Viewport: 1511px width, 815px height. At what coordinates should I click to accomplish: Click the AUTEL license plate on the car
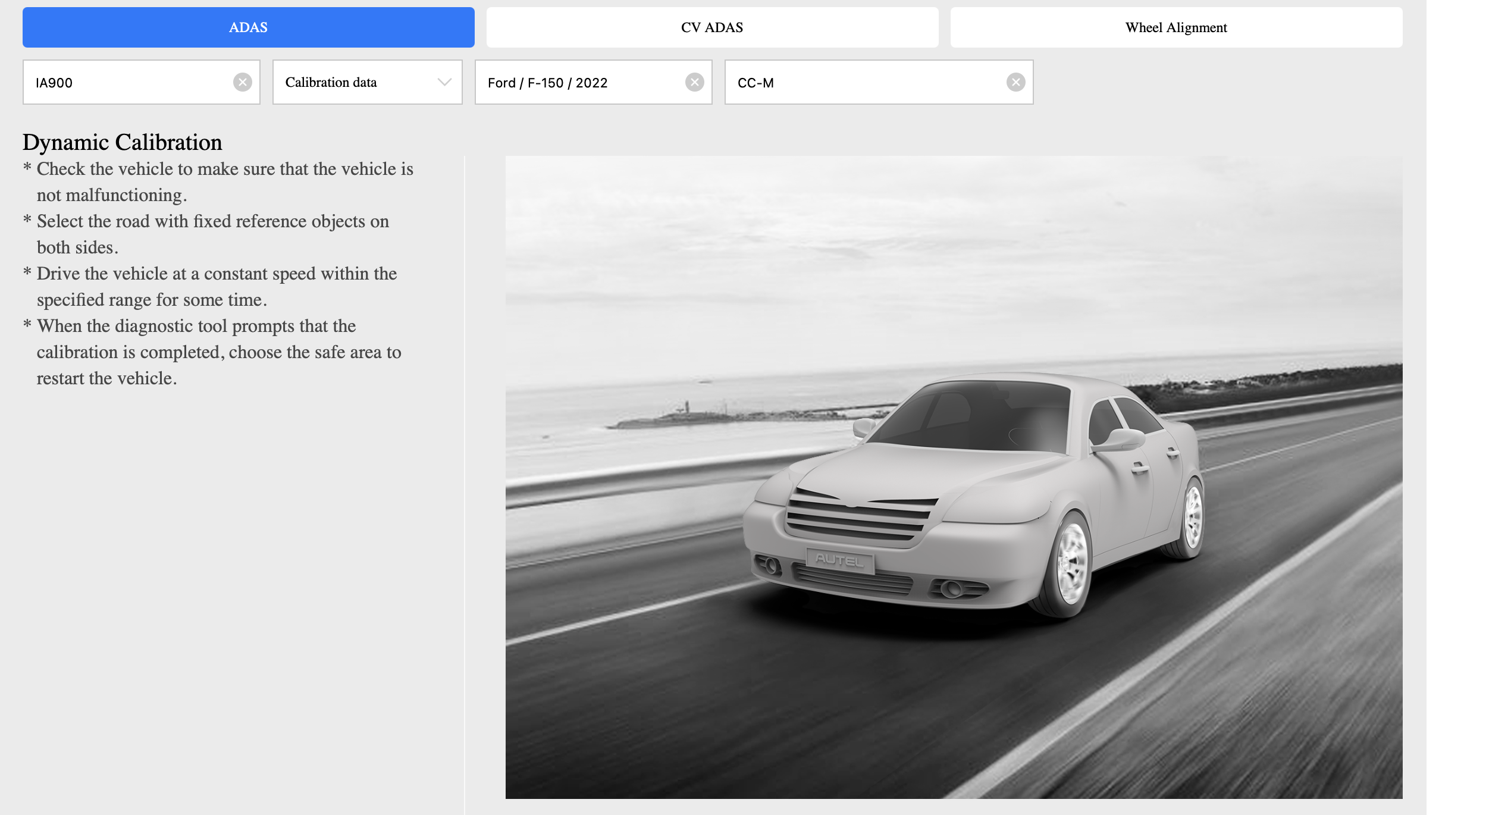click(x=840, y=560)
